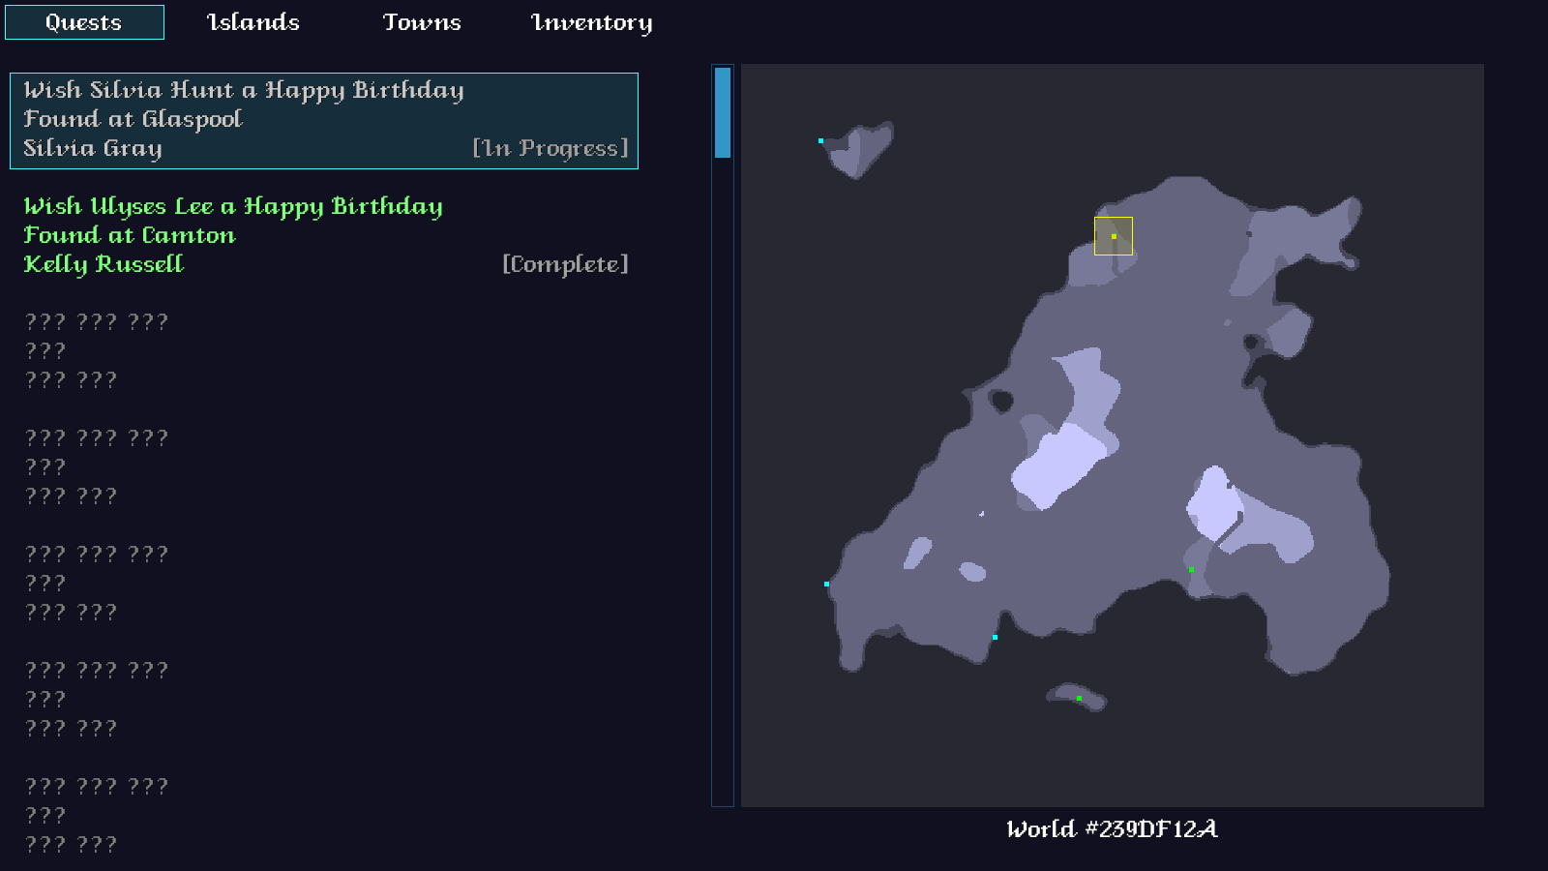Select the cyan marker on the west coast
Image resolution: width=1548 pixels, height=871 pixels.
(x=826, y=584)
